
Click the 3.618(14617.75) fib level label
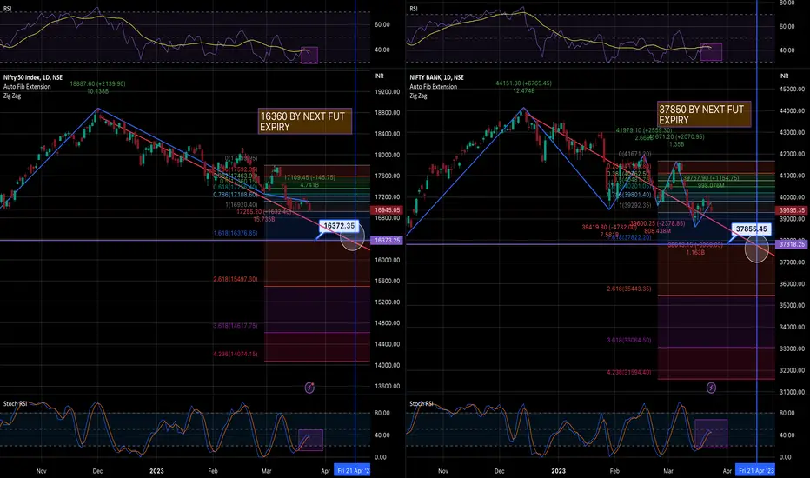coord(235,326)
